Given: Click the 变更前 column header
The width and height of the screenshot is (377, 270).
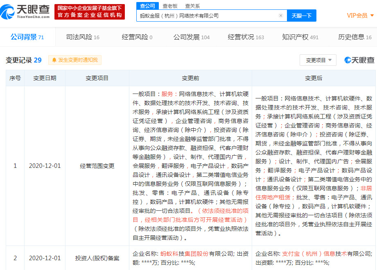Looking at the screenshot, I should point(190,78).
